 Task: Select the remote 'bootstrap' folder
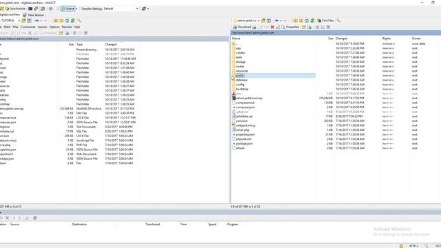[x=242, y=89]
